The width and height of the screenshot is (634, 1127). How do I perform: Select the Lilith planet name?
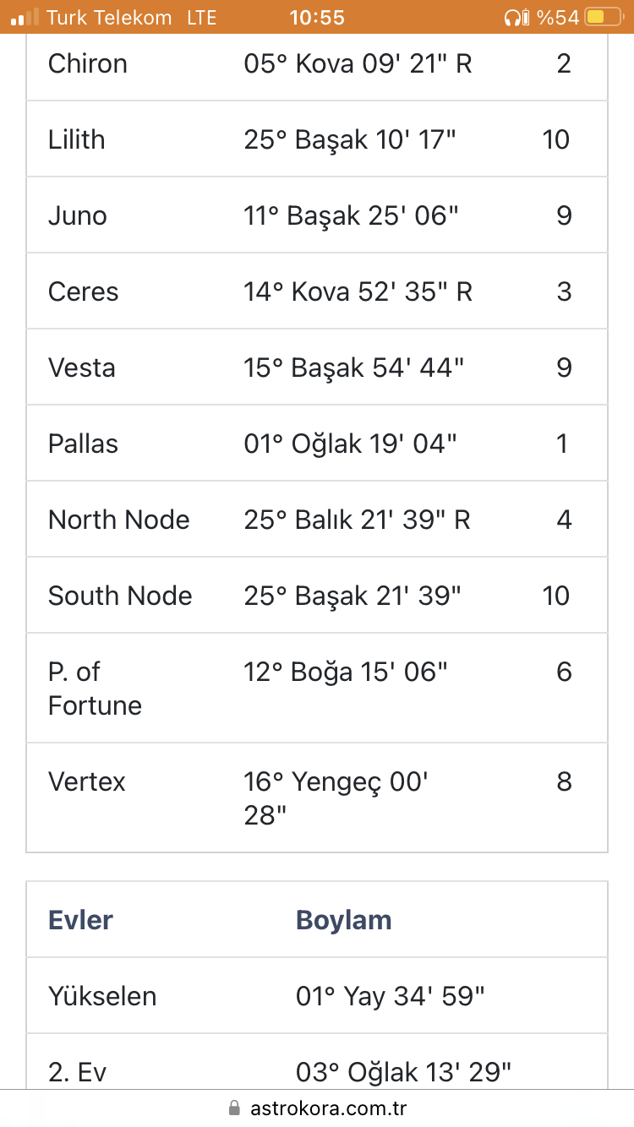click(77, 139)
